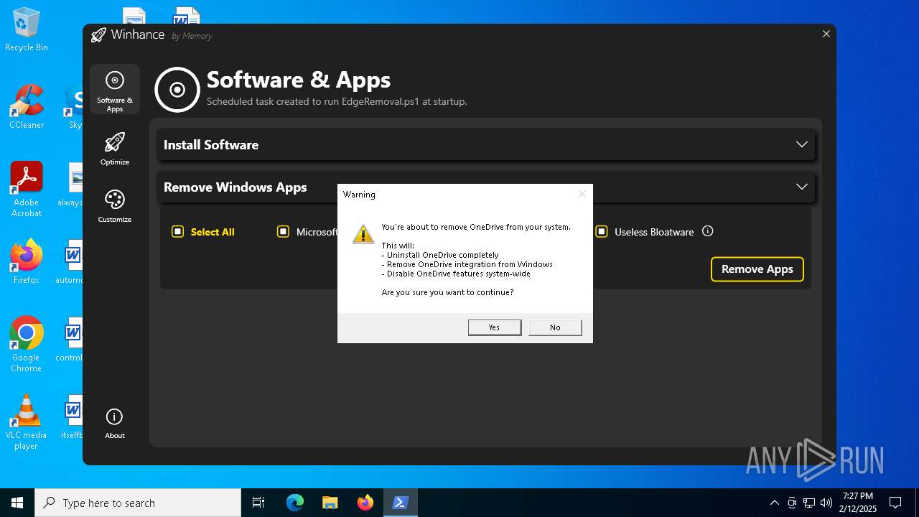This screenshot has height=517, width=919.
Task: Close the Winhance window
Action: (x=826, y=34)
